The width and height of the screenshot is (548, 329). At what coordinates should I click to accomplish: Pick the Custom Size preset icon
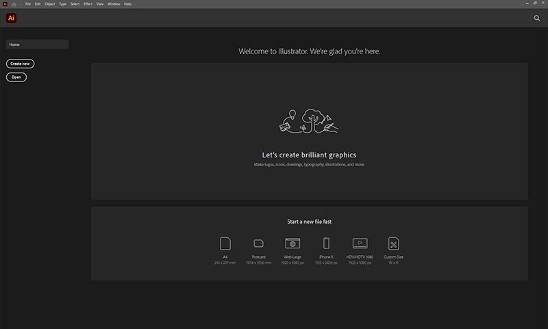click(x=393, y=244)
